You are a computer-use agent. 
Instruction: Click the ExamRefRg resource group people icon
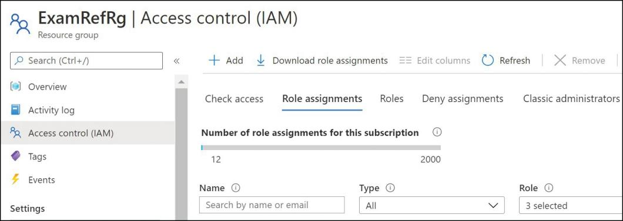pyautogui.click(x=20, y=24)
